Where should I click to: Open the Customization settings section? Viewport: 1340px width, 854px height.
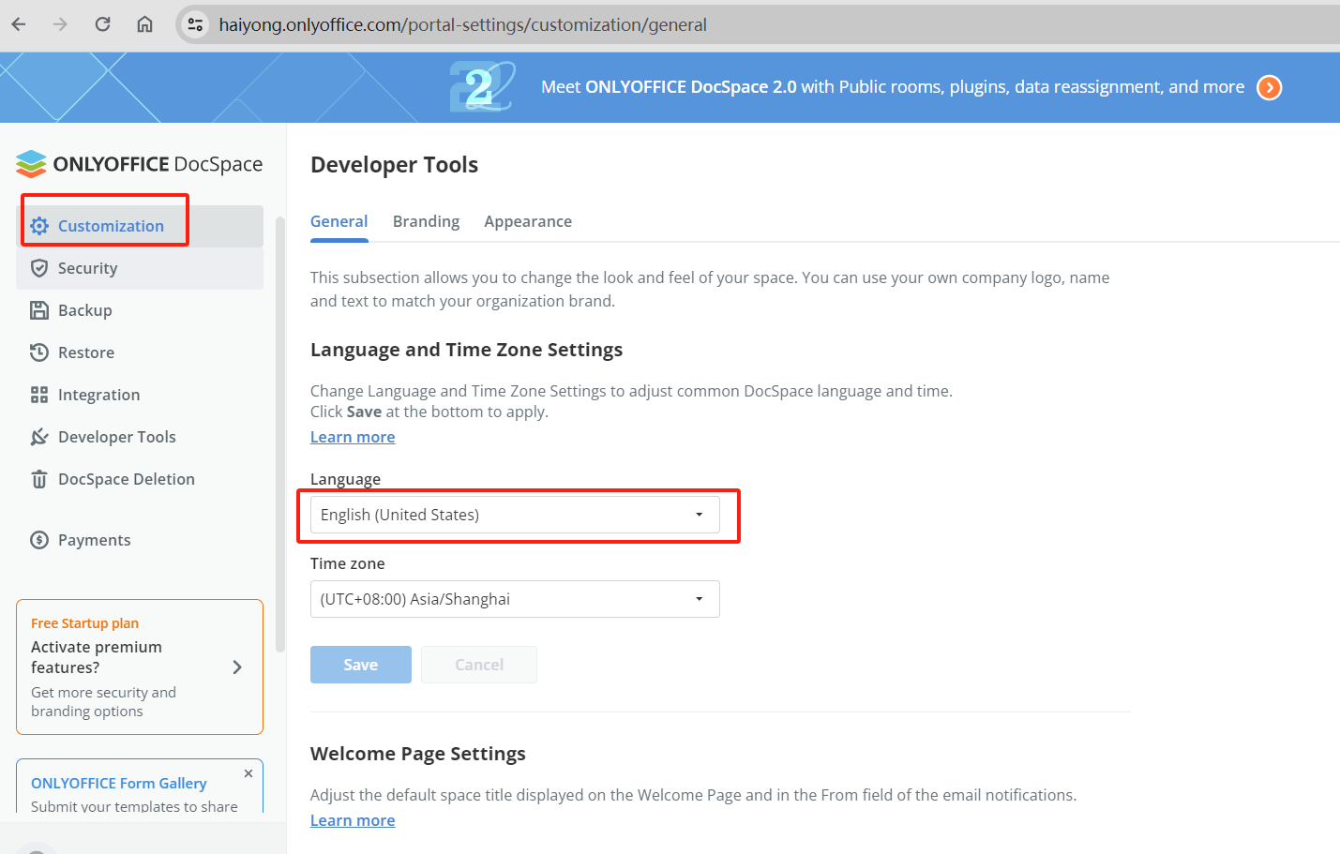140,226
